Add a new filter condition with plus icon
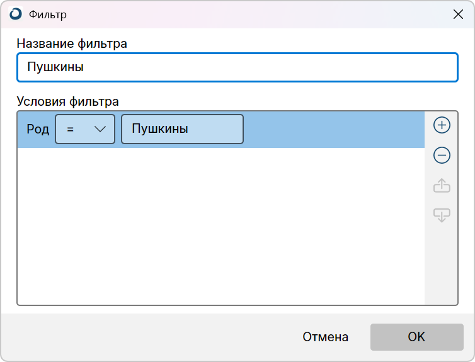475x362 pixels. point(442,125)
